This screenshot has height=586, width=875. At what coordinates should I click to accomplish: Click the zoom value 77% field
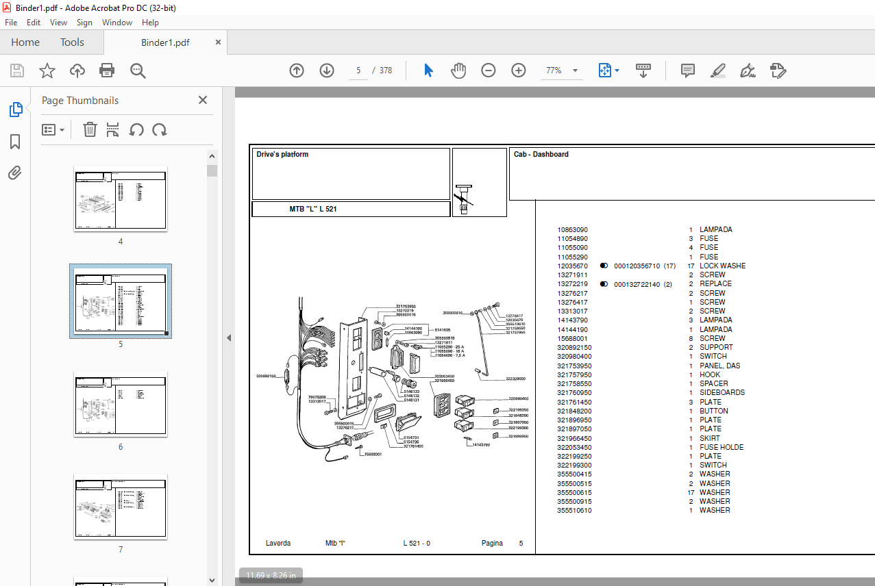point(554,71)
